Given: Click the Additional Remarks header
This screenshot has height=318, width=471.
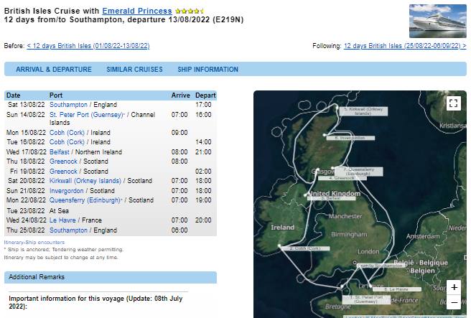Looking at the screenshot, I should click(111, 277).
